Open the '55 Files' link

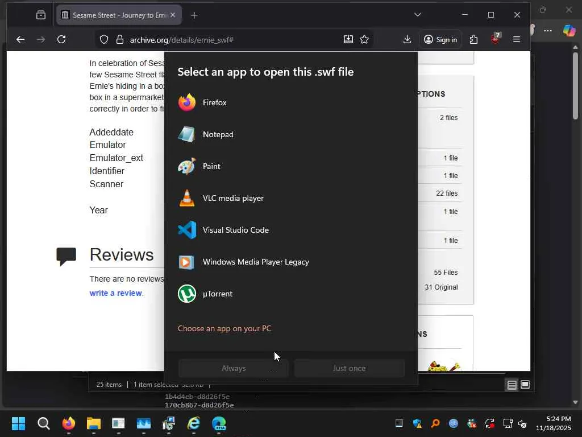point(446,273)
